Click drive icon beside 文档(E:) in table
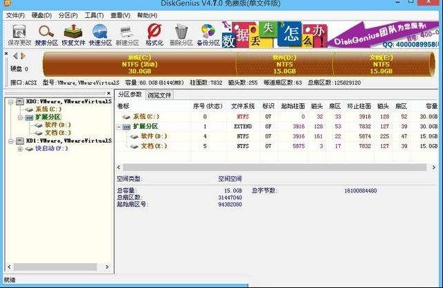This screenshot has width=443, height=288. [134, 146]
